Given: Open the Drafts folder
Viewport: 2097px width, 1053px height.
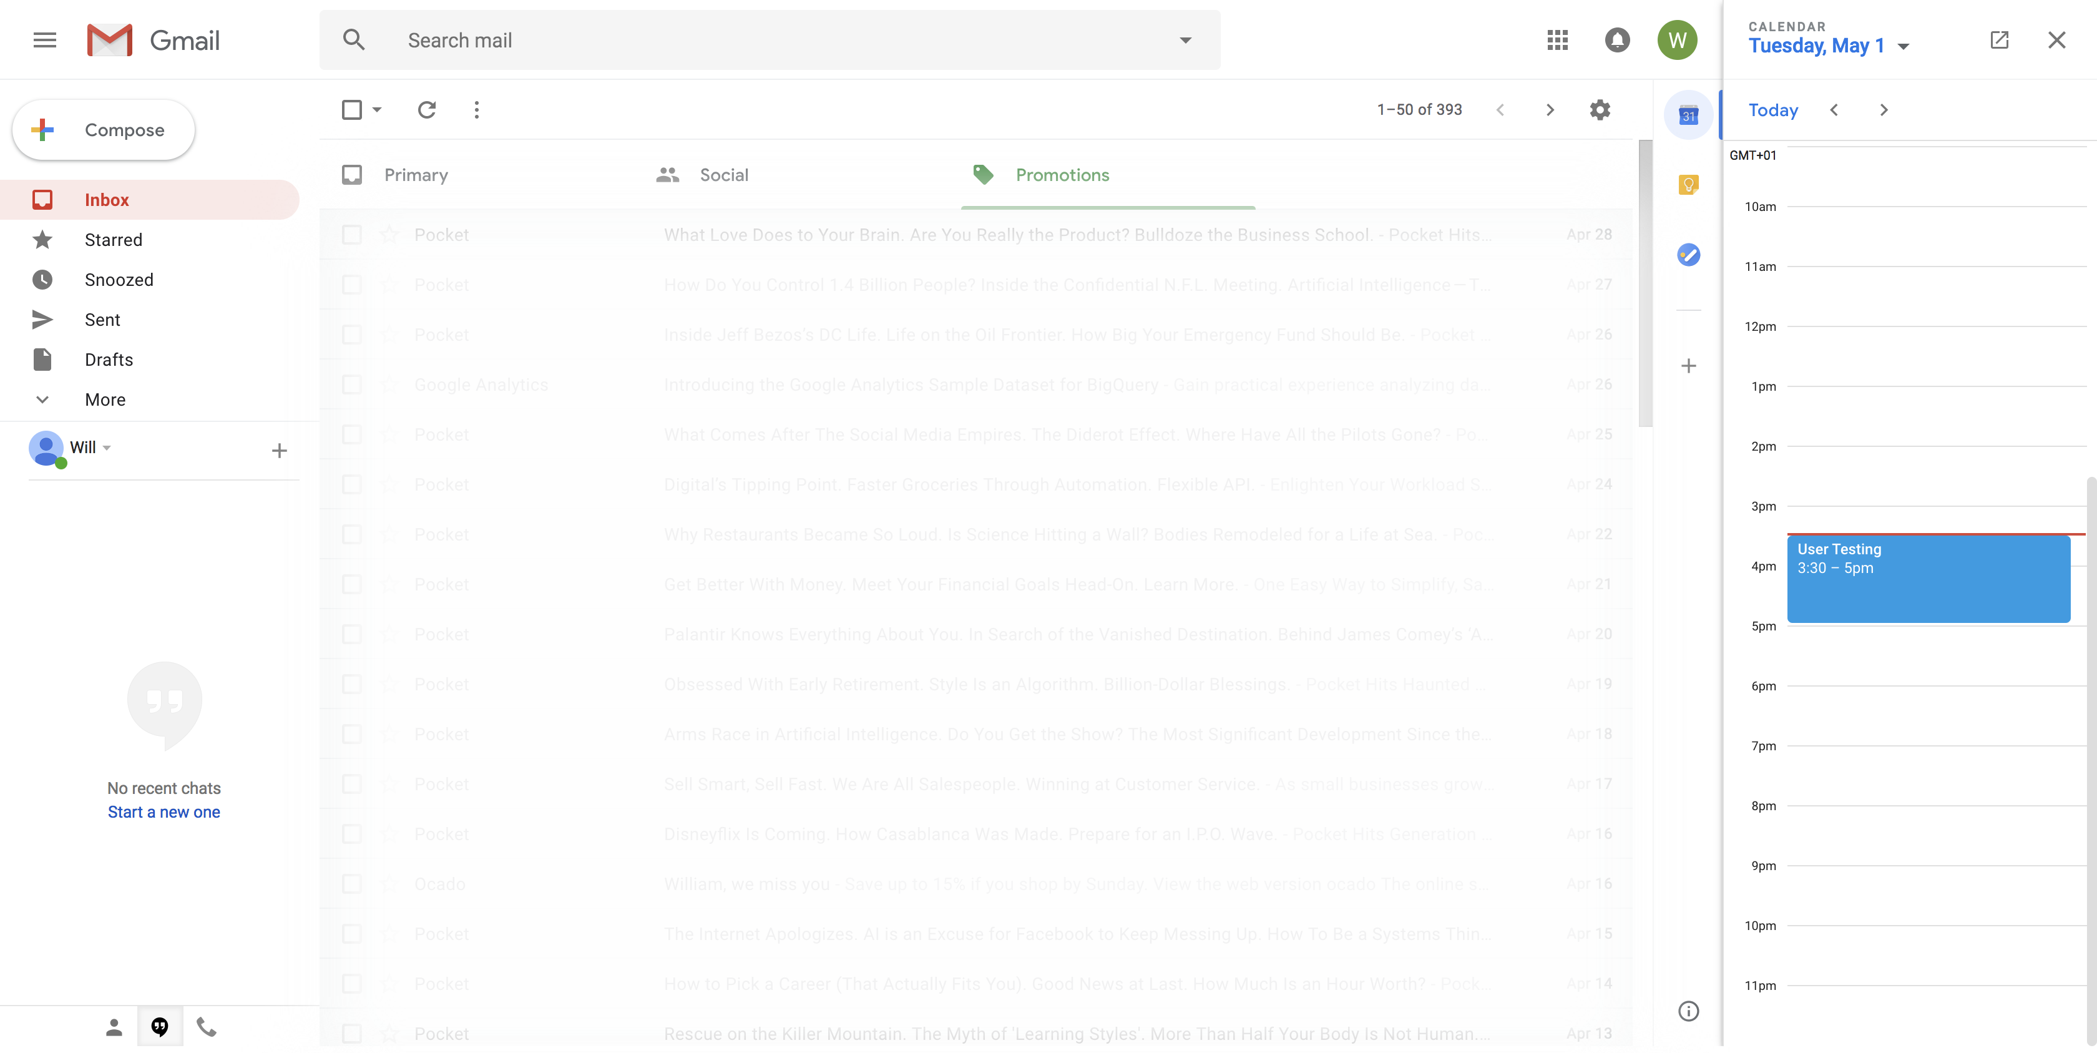Looking at the screenshot, I should (x=149, y=359).
